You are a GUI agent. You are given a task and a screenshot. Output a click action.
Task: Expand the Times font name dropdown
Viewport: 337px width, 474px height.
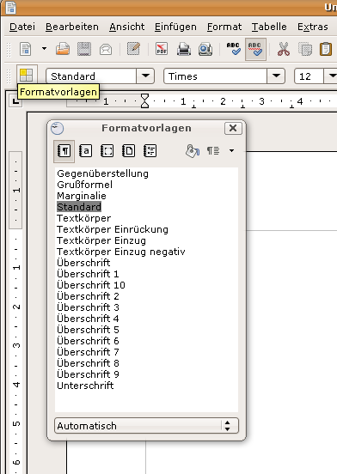coord(276,76)
